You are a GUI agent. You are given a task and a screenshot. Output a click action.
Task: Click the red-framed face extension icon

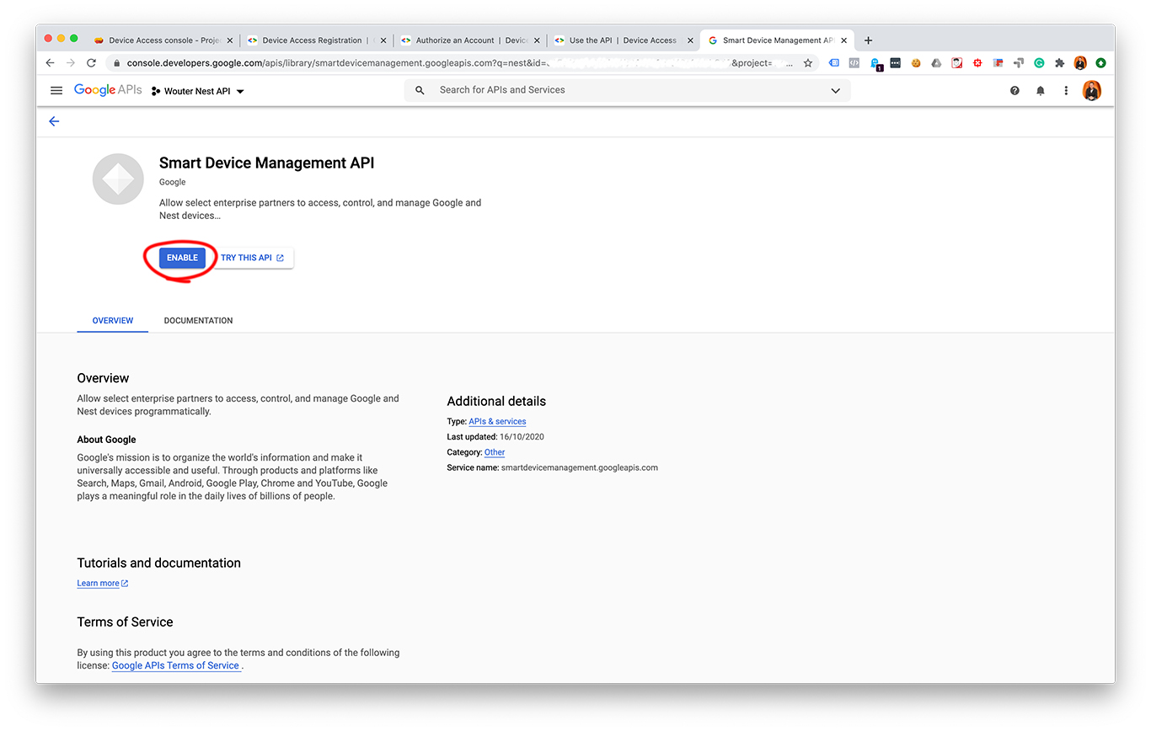[x=957, y=63]
